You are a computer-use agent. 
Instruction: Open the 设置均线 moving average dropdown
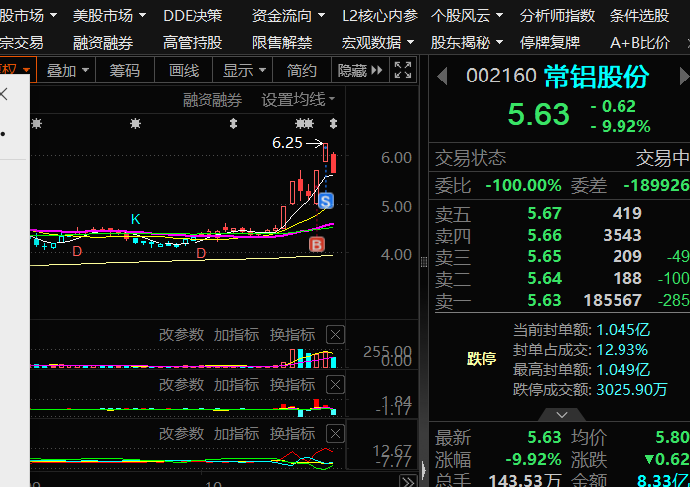[298, 100]
